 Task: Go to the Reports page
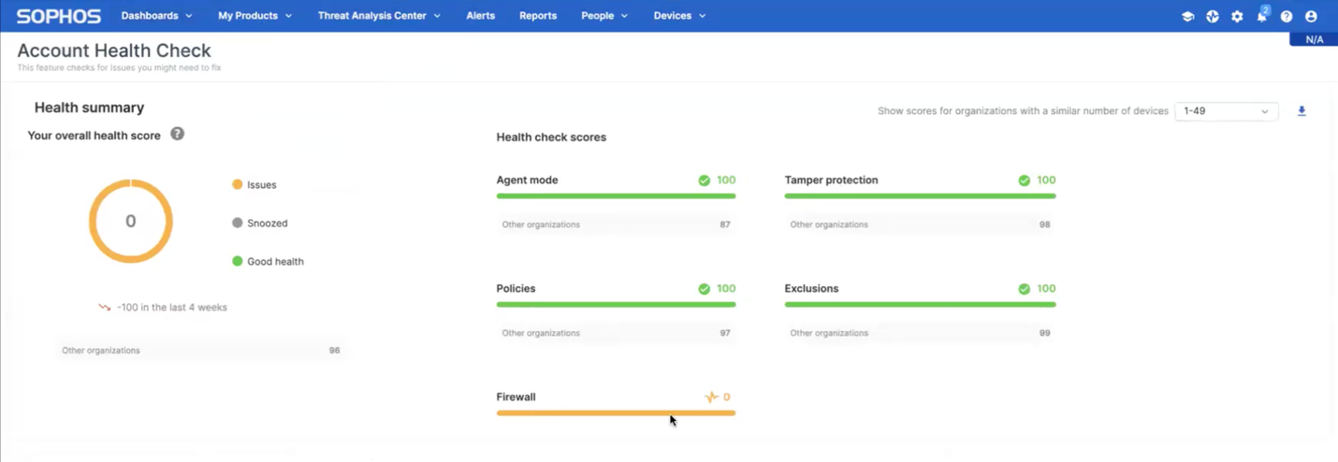538,16
